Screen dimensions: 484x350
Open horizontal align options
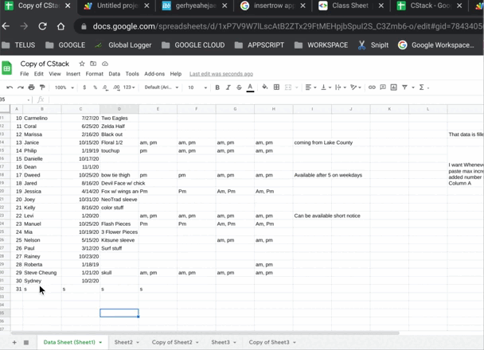pos(310,87)
